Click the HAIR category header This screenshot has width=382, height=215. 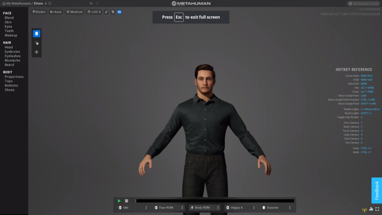(7, 42)
